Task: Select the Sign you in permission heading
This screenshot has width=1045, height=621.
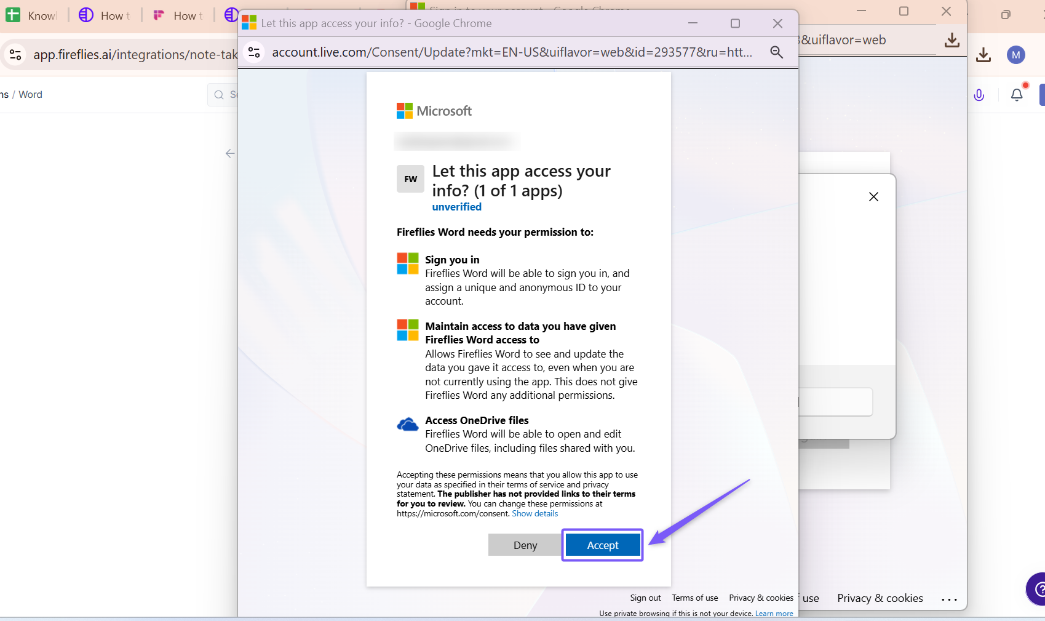Action: 452,260
